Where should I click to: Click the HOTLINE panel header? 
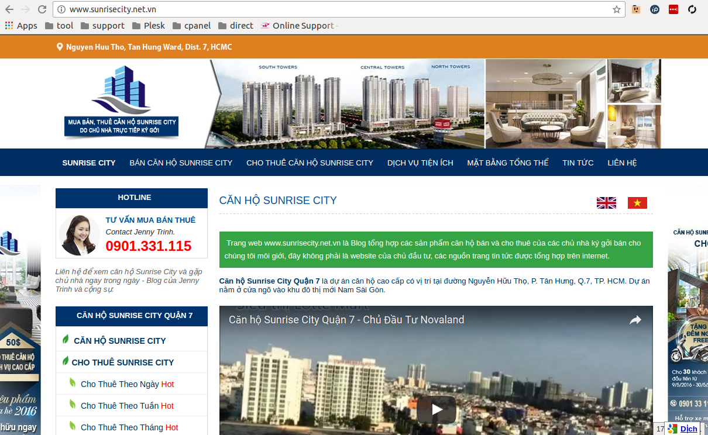point(132,198)
